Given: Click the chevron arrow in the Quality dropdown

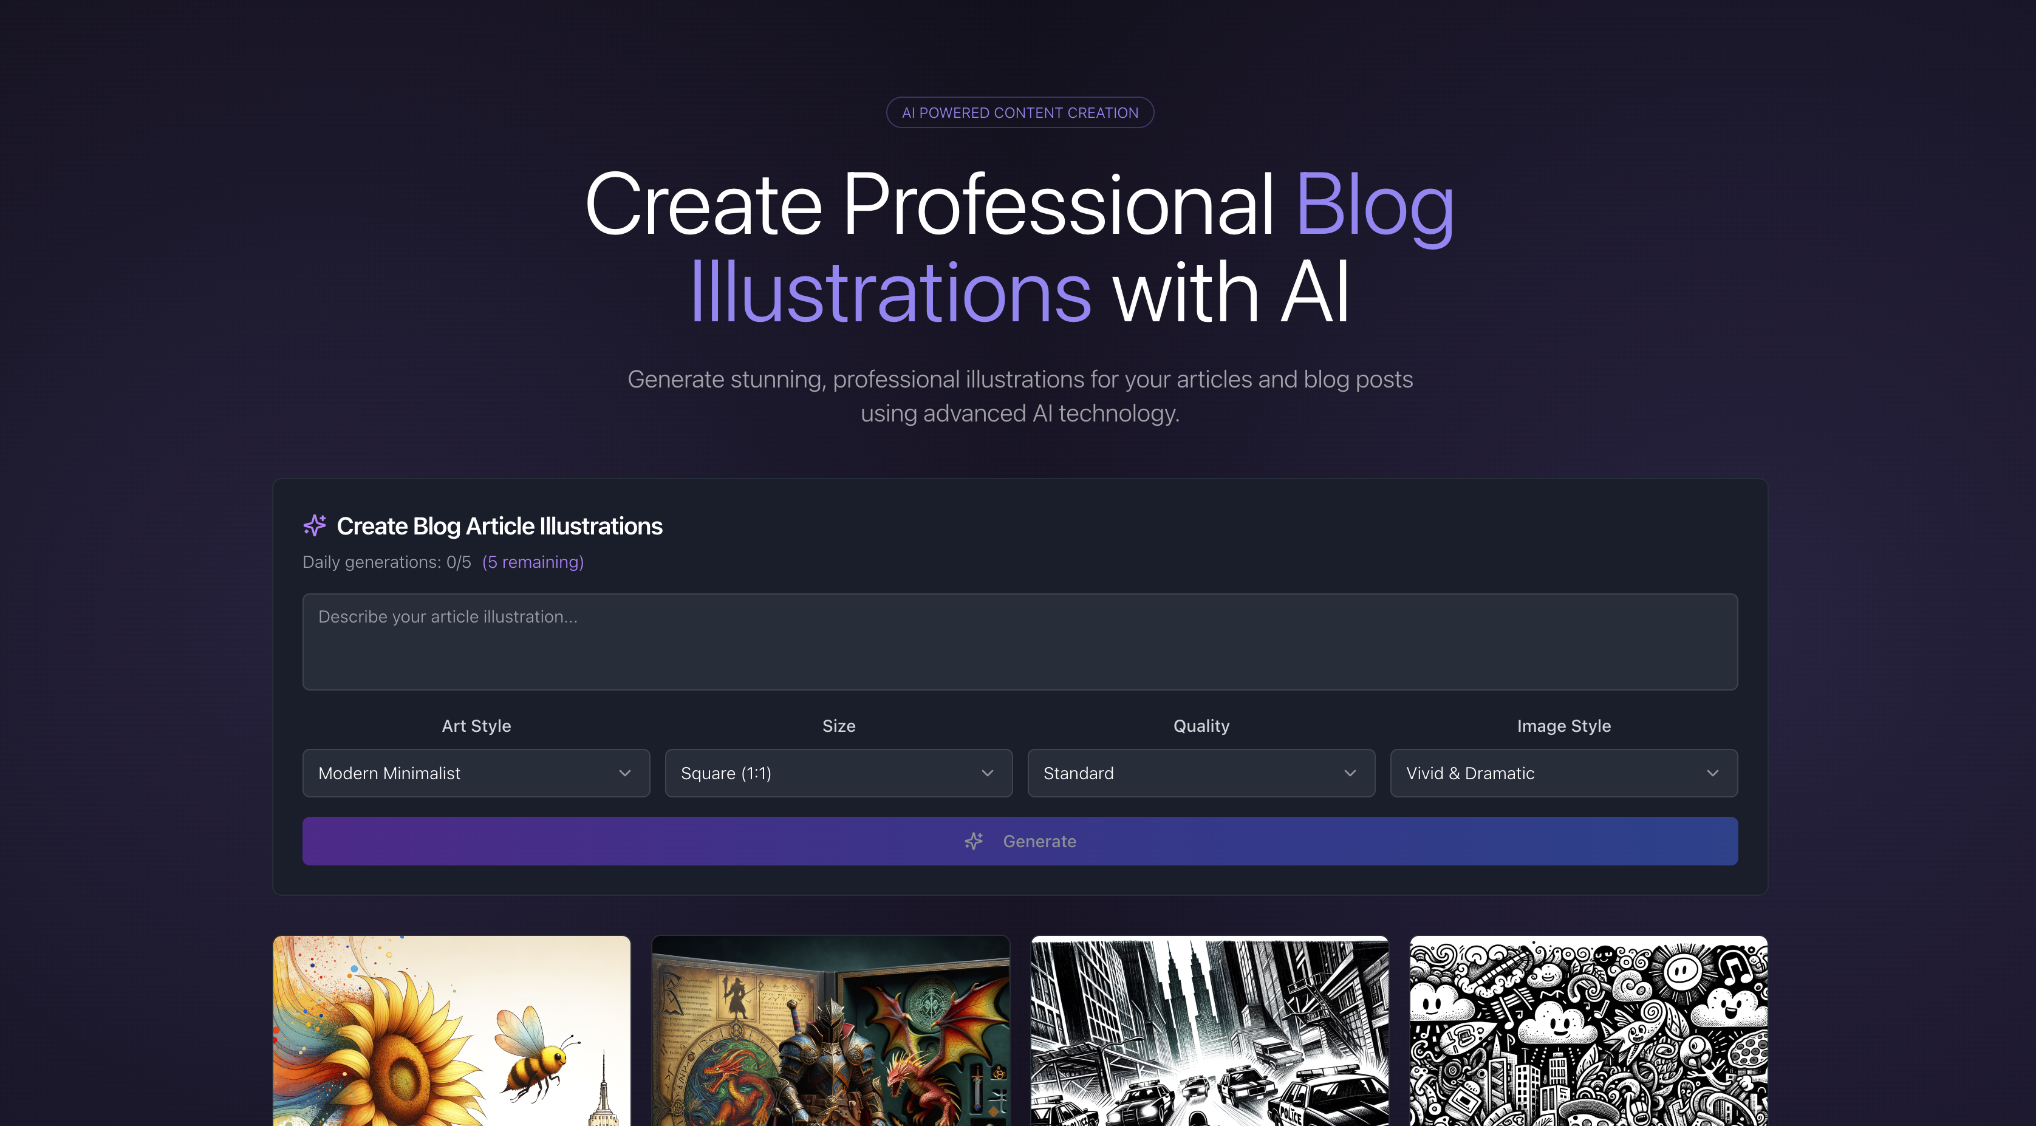Looking at the screenshot, I should (1350, 773).
